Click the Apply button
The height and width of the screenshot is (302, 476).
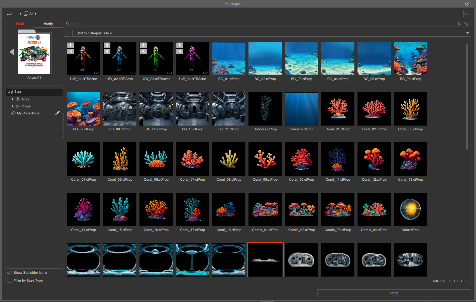(x=394, y=293)
